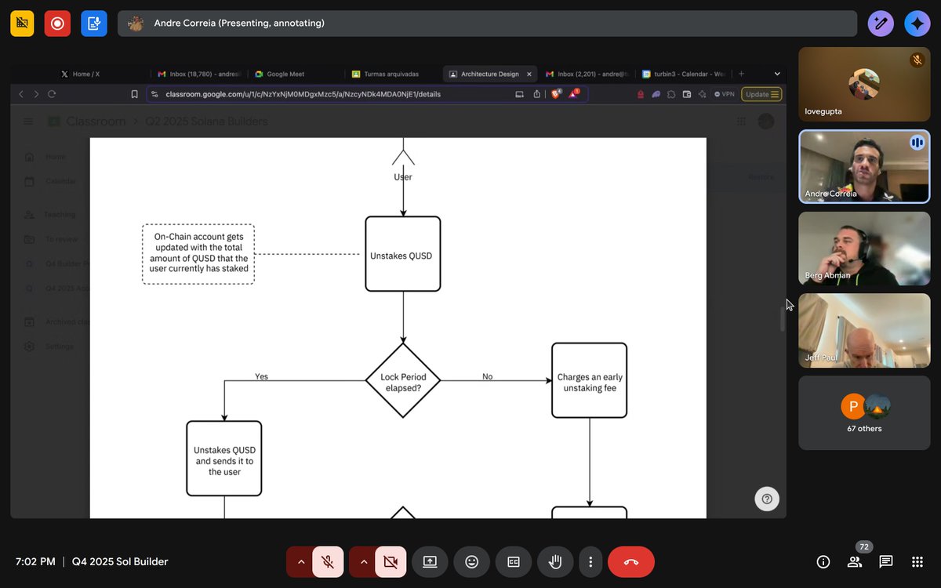Expand the browser tab search chevron

pos(779,74)
